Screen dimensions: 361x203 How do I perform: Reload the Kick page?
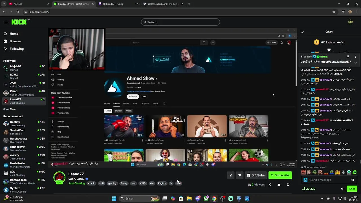[x=17, y=12]
